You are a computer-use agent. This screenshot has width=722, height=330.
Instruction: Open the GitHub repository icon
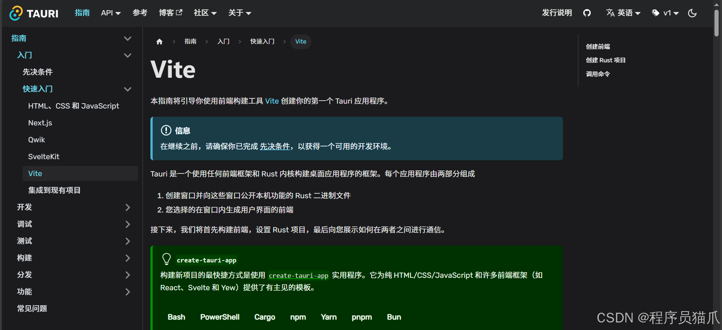(x=587, y=13)
